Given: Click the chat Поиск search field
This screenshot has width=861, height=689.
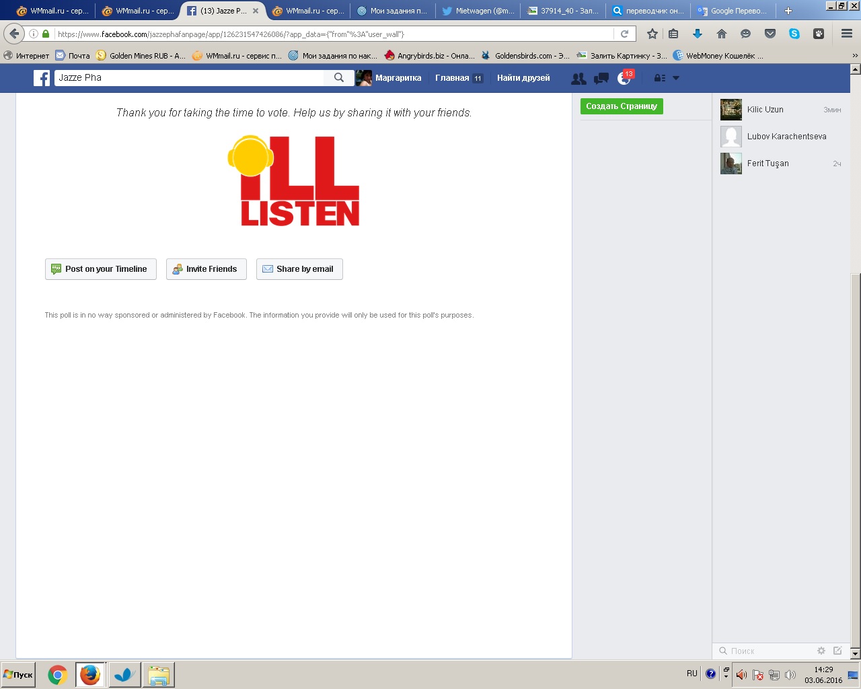Looking at the screenshot, I should tap(763, 651).
